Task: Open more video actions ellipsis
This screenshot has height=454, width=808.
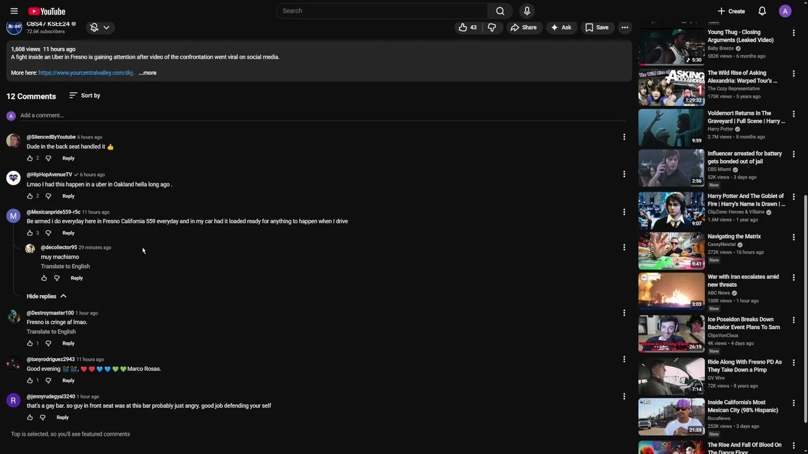Action: pyautogui.click(x=624, y=27)
